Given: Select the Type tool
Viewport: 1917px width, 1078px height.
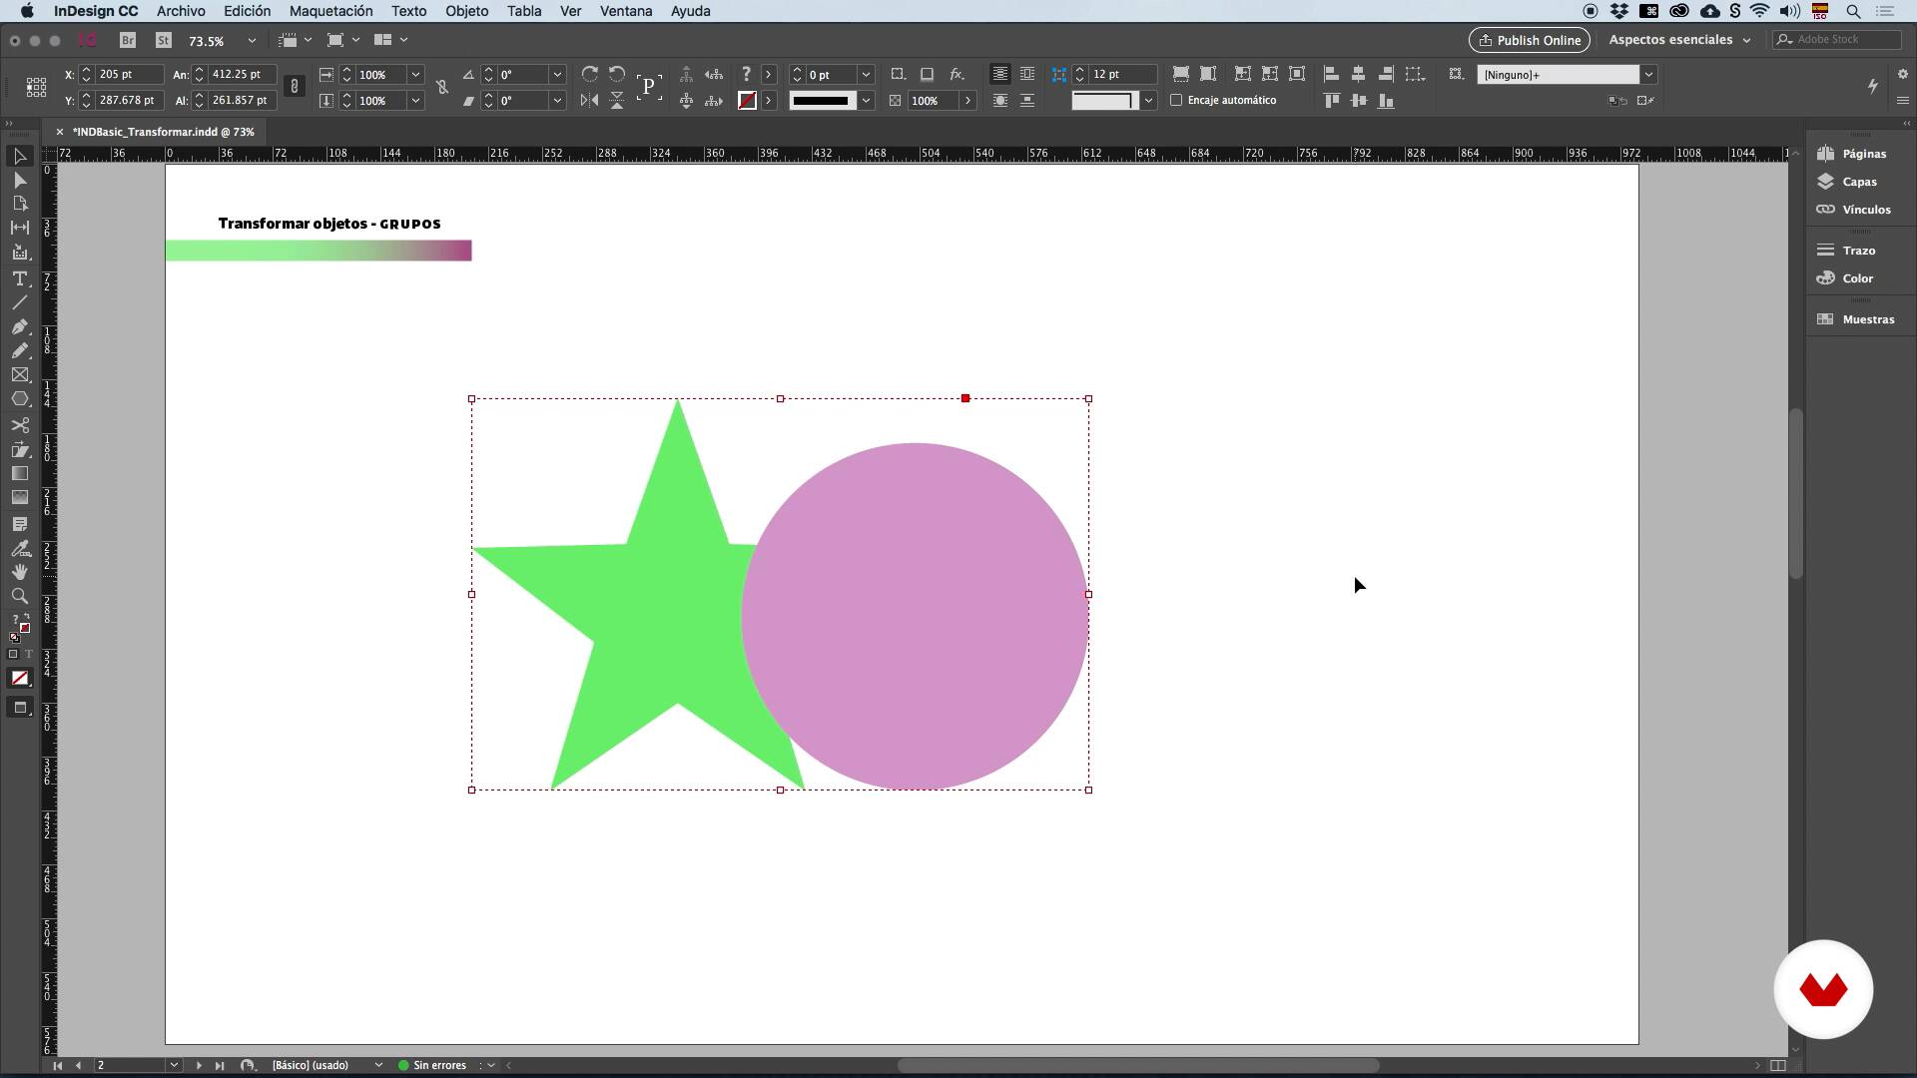Looking at the screenshot, I should 19,278.
